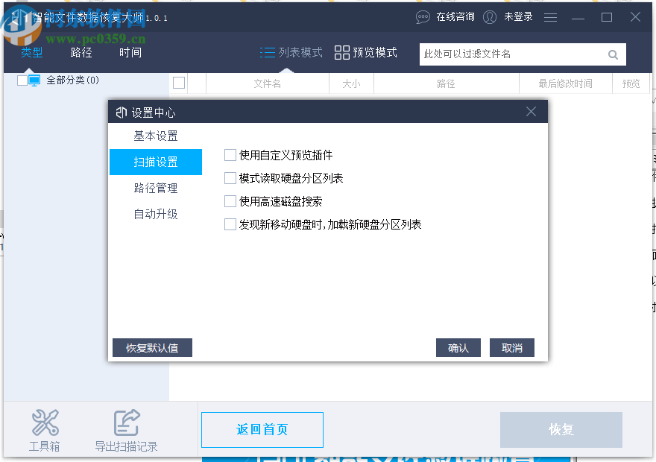656x462 pixels.
Task: Enable 使用自定义预览插件 option
Action: click(230, 155)
